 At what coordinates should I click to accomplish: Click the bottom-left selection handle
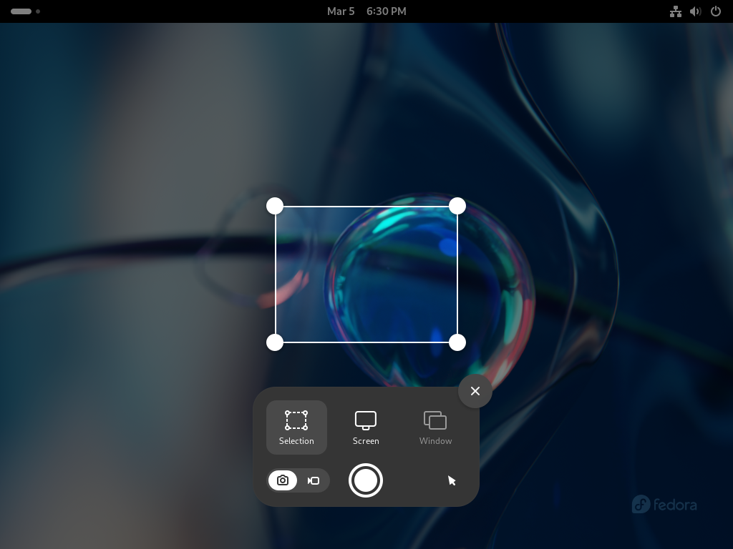[x=275, y=342]
